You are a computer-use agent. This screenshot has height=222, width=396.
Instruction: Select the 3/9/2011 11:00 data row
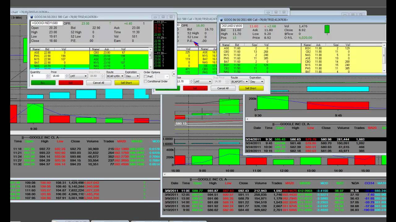pos(275,191)
